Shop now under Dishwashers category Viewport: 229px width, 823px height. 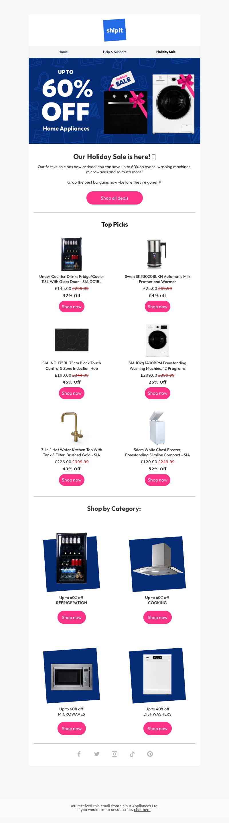[157, 729]
